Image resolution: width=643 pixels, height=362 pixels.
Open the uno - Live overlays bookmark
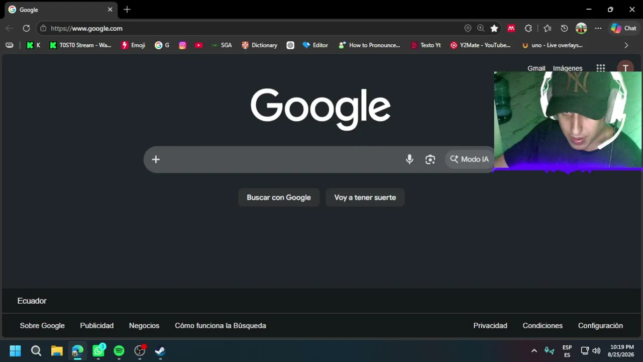pyautogui.click(x=552, y=45)
